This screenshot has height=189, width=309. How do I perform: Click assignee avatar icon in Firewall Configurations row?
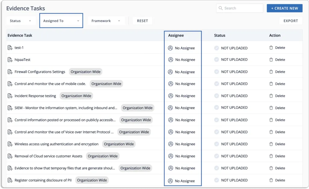point(170,72)
